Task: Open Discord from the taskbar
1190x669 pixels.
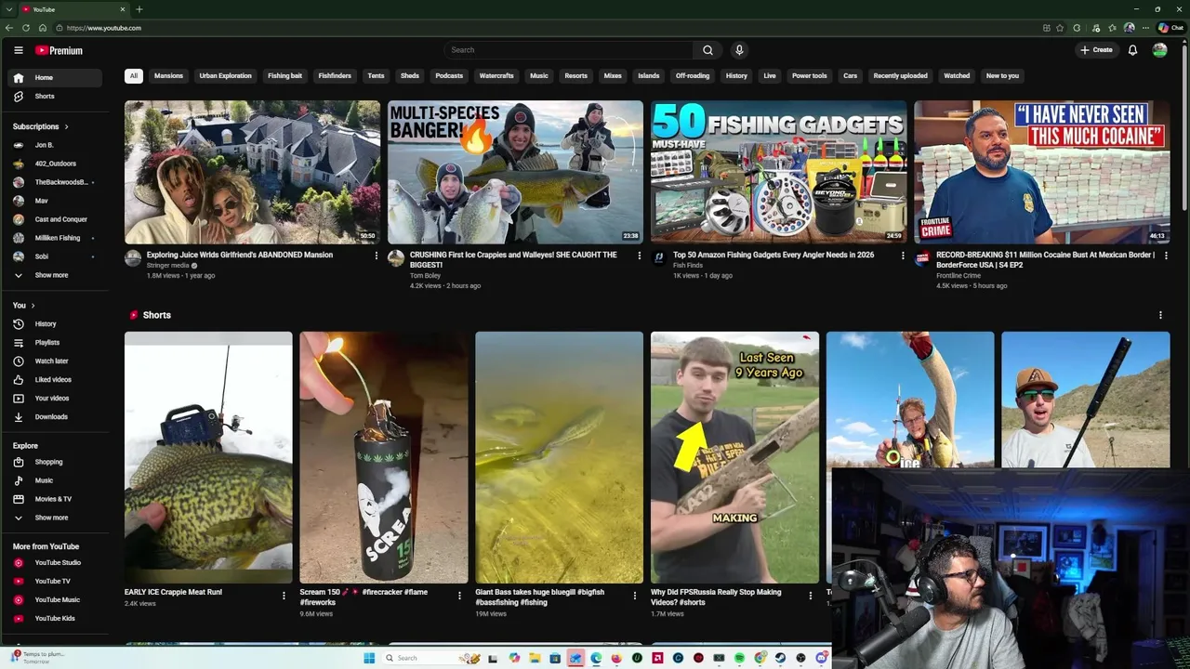Action: point(821,658)
